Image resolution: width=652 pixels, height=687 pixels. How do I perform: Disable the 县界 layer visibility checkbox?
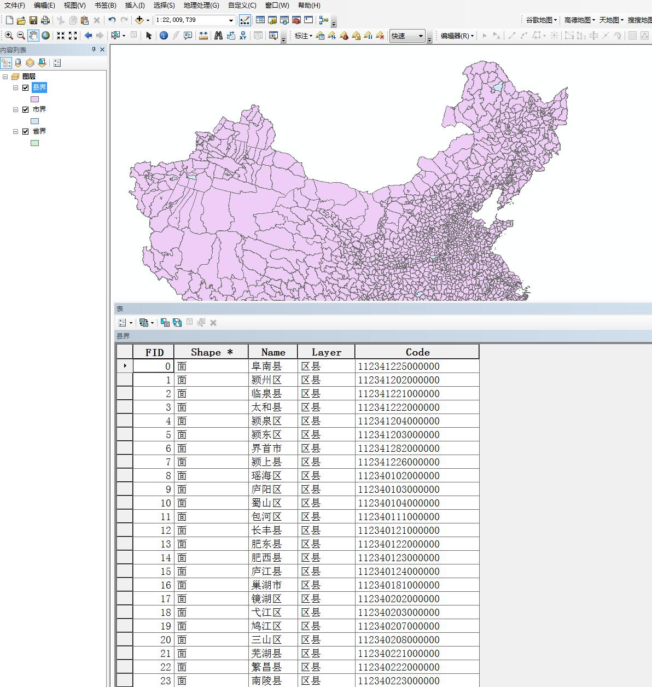pyautogui.click(x=25, y=87)
